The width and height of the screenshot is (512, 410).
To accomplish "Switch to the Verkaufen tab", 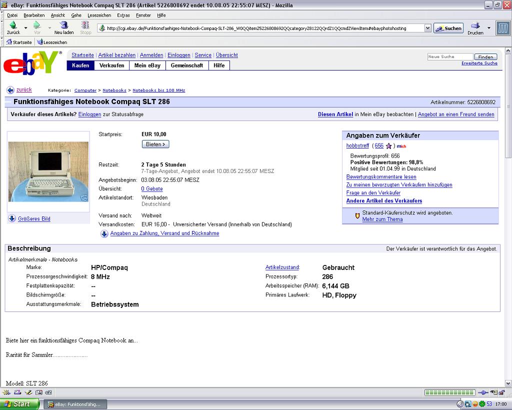I will tap(111, 65).
